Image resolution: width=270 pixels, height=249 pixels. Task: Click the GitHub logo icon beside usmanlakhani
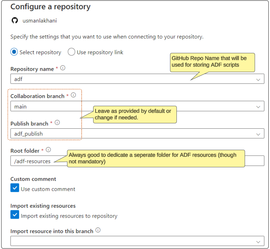point(15,21)
